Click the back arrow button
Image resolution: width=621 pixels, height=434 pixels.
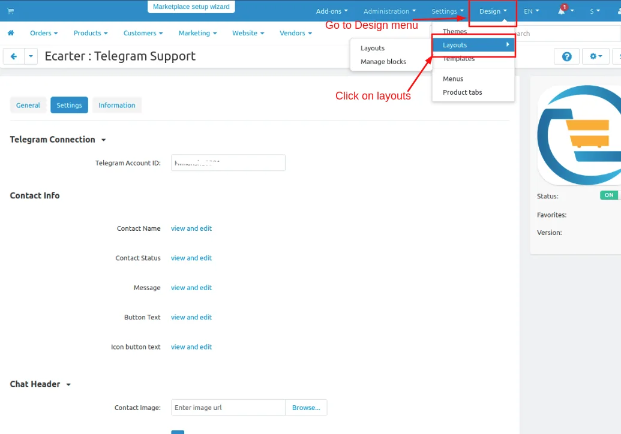tap(14, 56)
